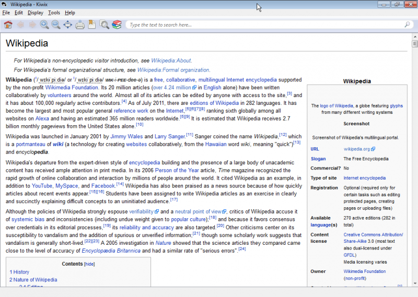Follow the Alexa link
Screen dimensions: 418x297
[42, 118]
